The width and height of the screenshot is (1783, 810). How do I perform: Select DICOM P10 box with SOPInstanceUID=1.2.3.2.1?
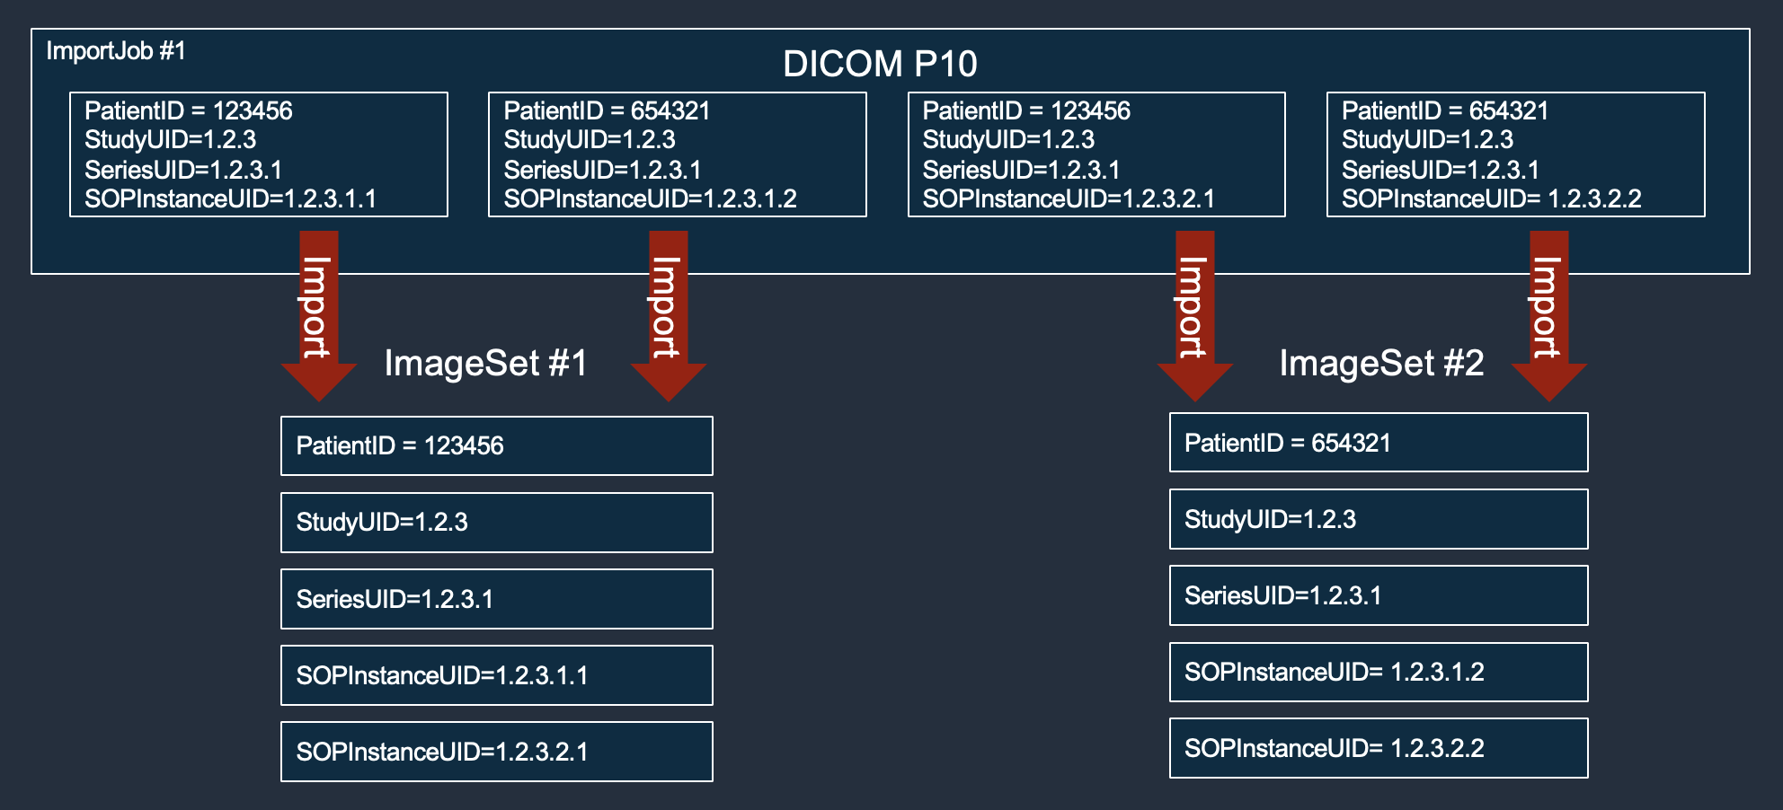point(1096,154)
